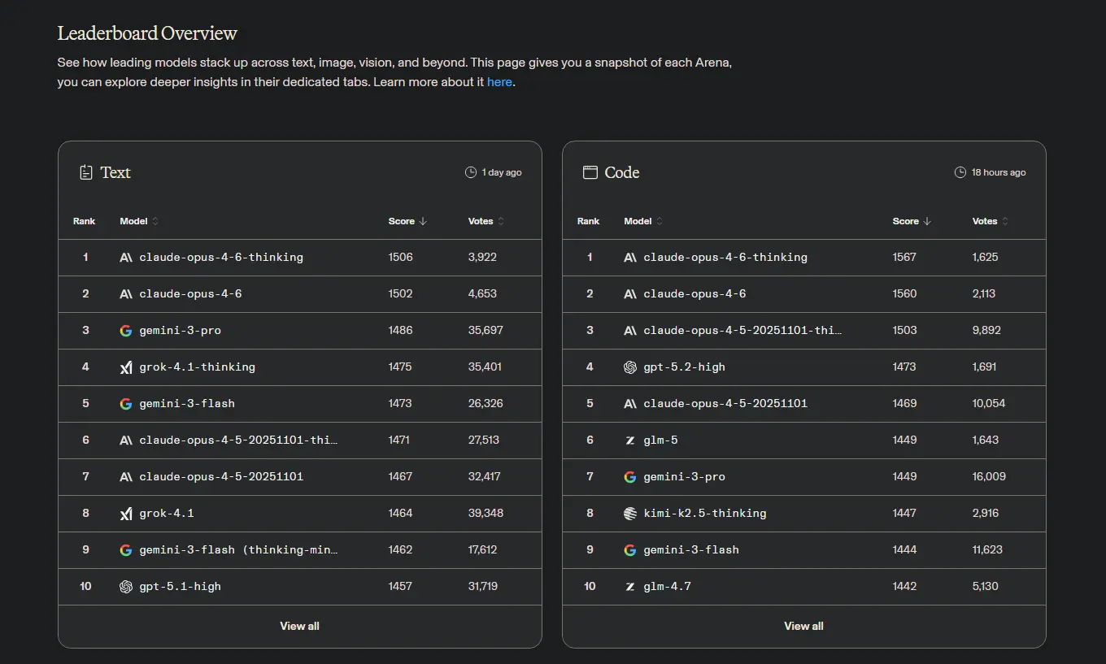Viewport: 1106px width, 664px height.
Task: Select gpt-5.2-high model name
Action: pos(684,367)
